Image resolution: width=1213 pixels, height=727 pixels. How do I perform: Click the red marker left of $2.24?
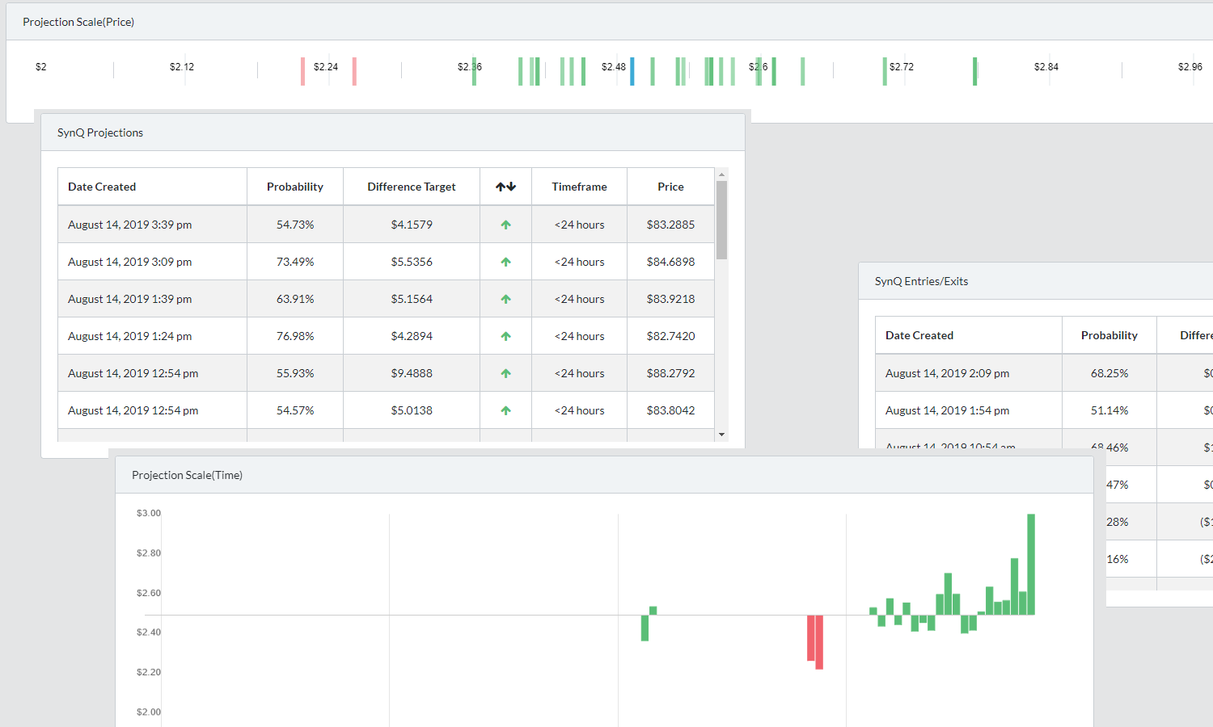pos(302,71)
